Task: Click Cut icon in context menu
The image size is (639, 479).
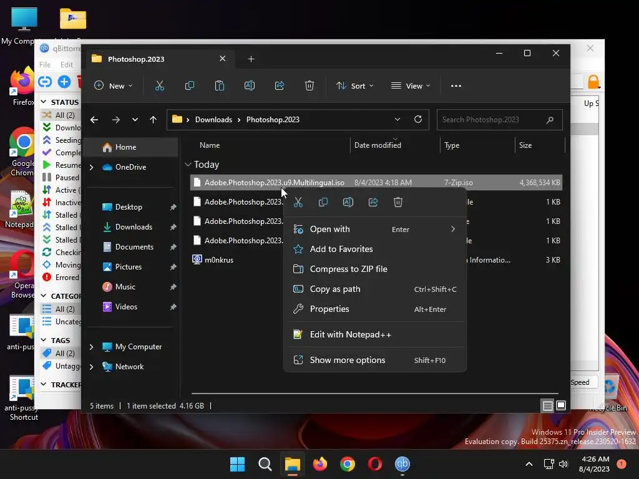Action: (x=298, y=202)
